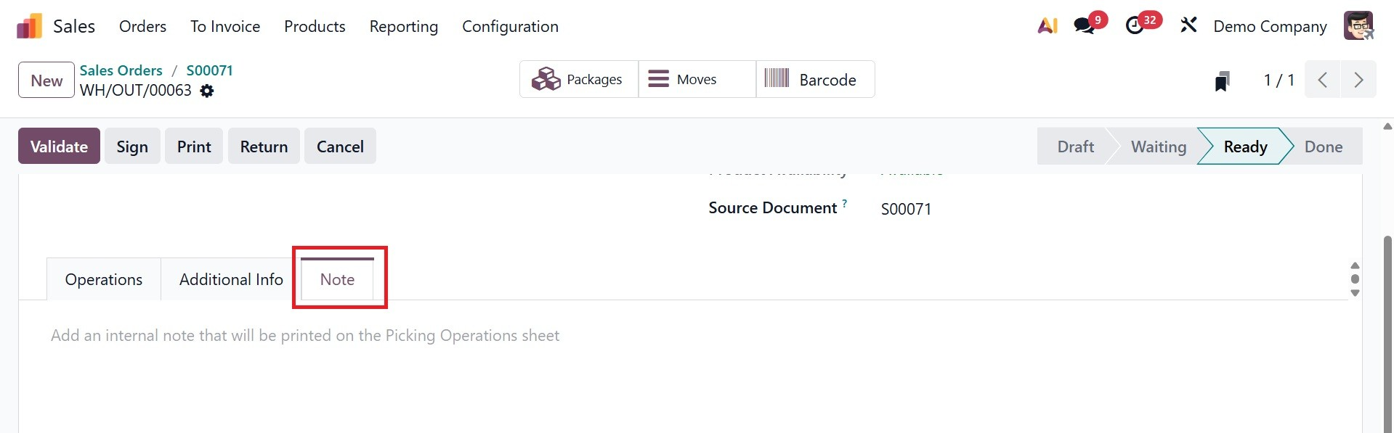Click the user avatar picture
This screenshot has height=433, width=1394.
pyautogui.click(x=1358, y=26)
